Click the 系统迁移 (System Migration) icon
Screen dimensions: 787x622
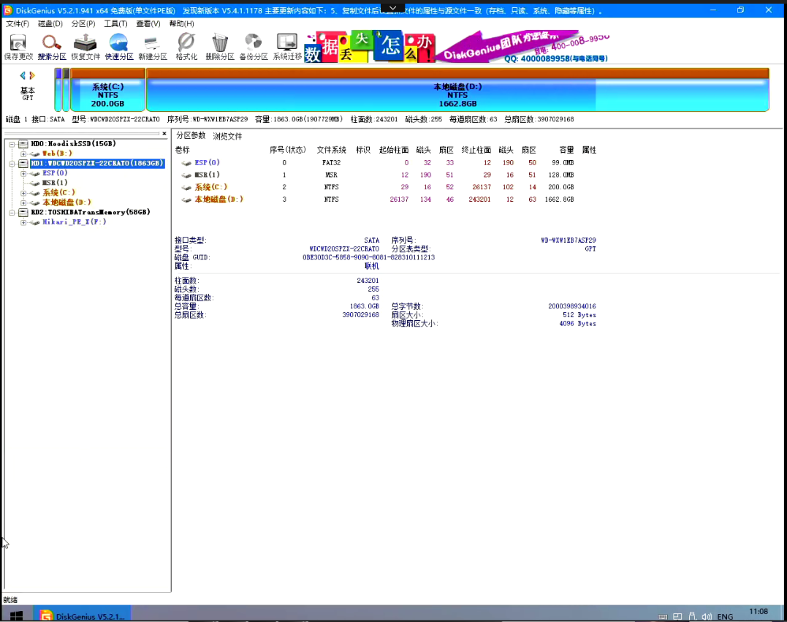[x=286, y=45]
